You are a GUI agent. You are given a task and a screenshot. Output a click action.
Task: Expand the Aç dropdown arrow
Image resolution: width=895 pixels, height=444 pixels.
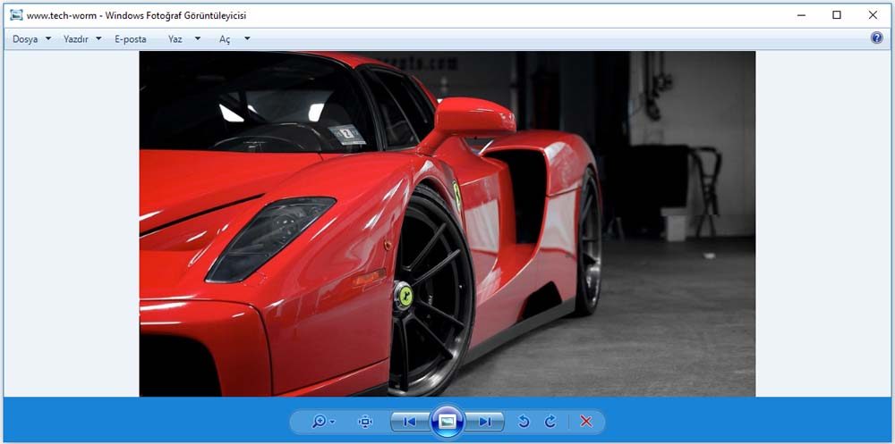point(247,39)
